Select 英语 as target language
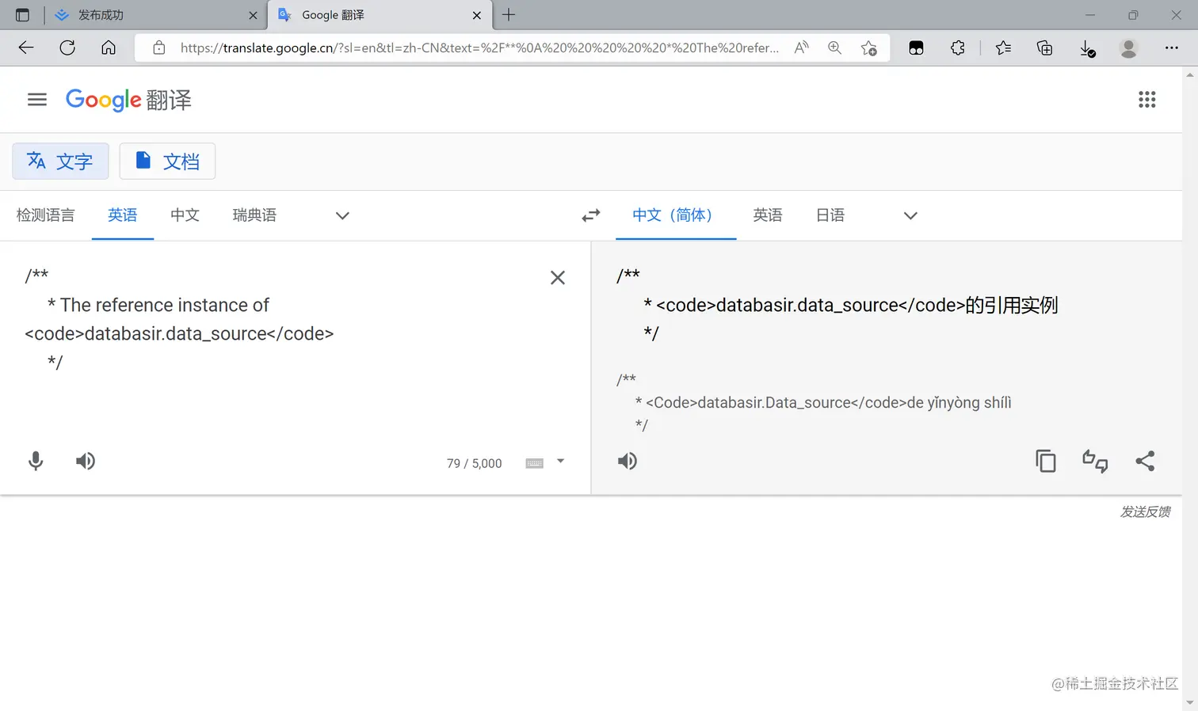The width and height of the screenshot is (1198, 711). [x=768, y=215]
